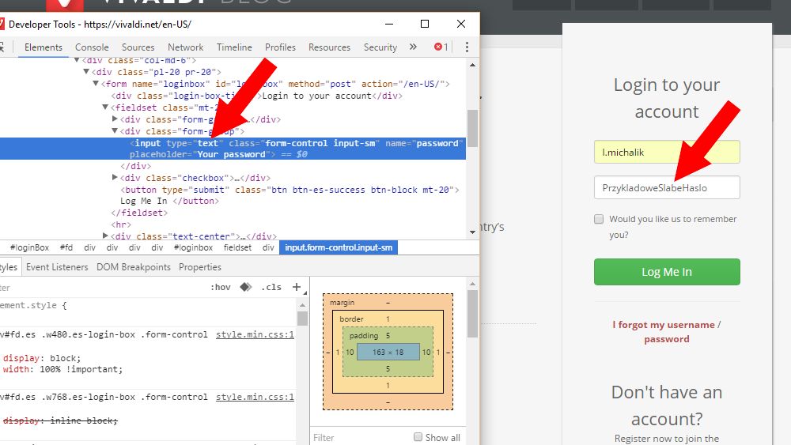
Task: Open Event Listeners sub-tab
Action: point(57,267)
